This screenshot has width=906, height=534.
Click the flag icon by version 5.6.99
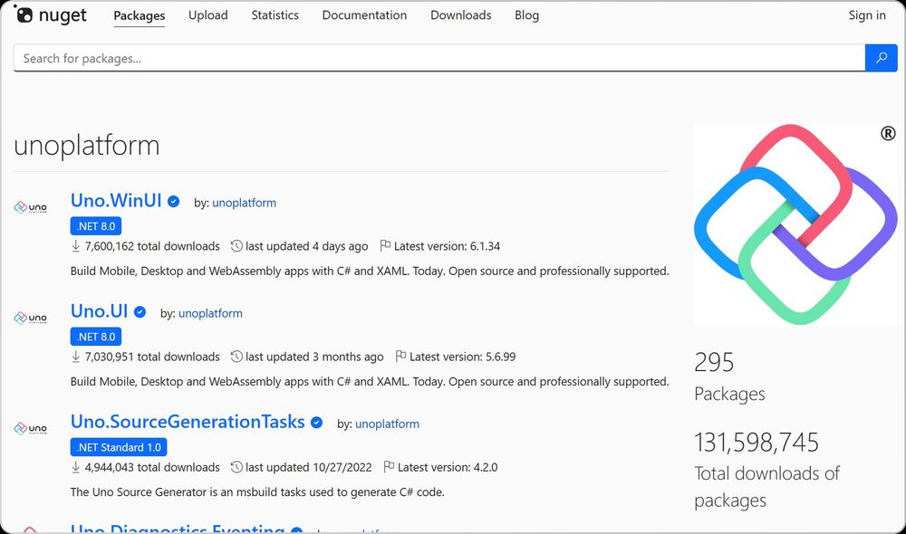click(x=400, y=357)
